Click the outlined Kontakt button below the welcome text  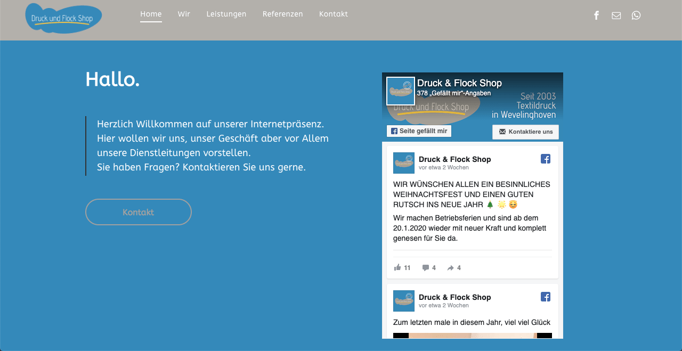pos(139,212)
